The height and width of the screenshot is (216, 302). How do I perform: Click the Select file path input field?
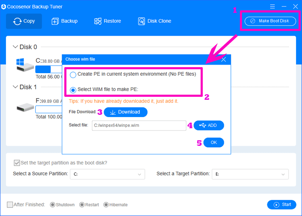tap(139, 126)
